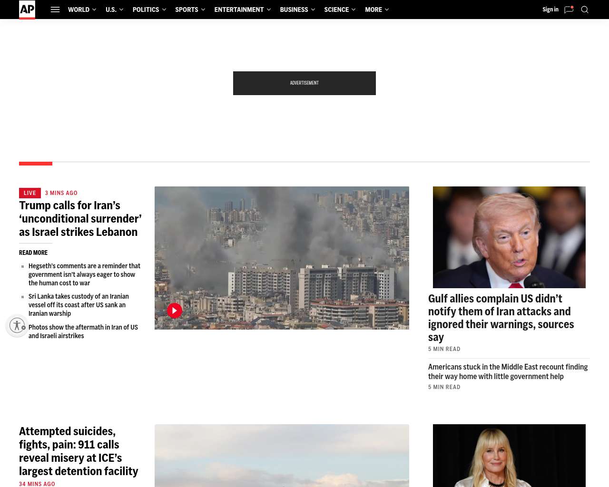Click the search magnifier icon
The width and height of the screenshot is (609, 487).
point(585,10)
